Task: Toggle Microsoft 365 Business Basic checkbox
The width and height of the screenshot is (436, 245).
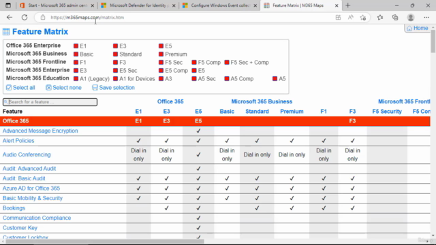Action: [76, 54]
